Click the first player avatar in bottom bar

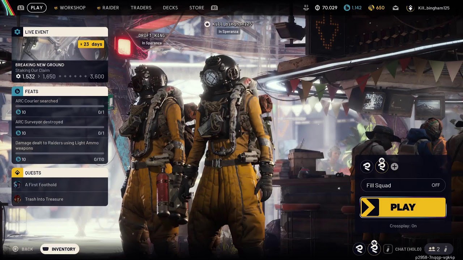pyautogui.click(x=359, y=248)
